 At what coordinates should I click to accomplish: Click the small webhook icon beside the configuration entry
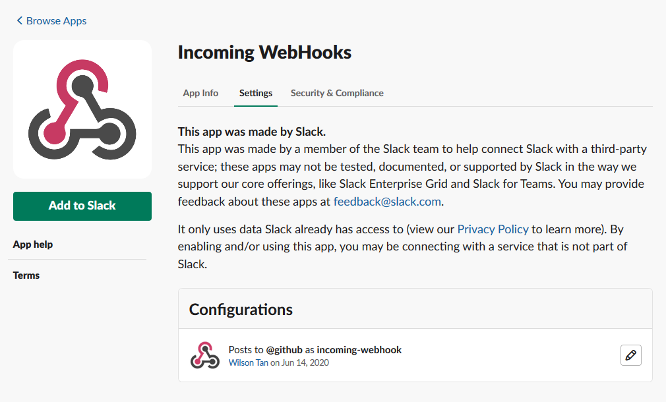(204, 355)
